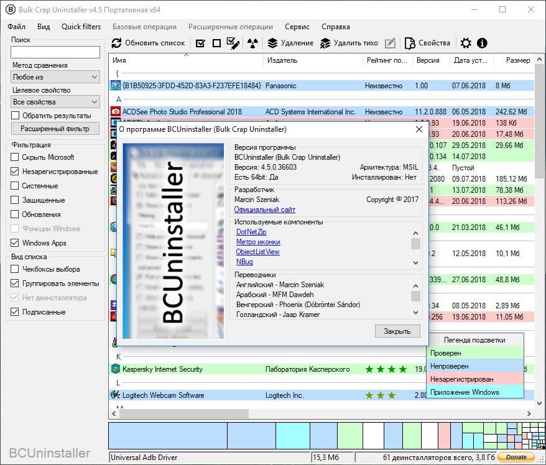Open settings via the gear icon
This screenshot has width=546, height=465.
[x=466, y=43]
